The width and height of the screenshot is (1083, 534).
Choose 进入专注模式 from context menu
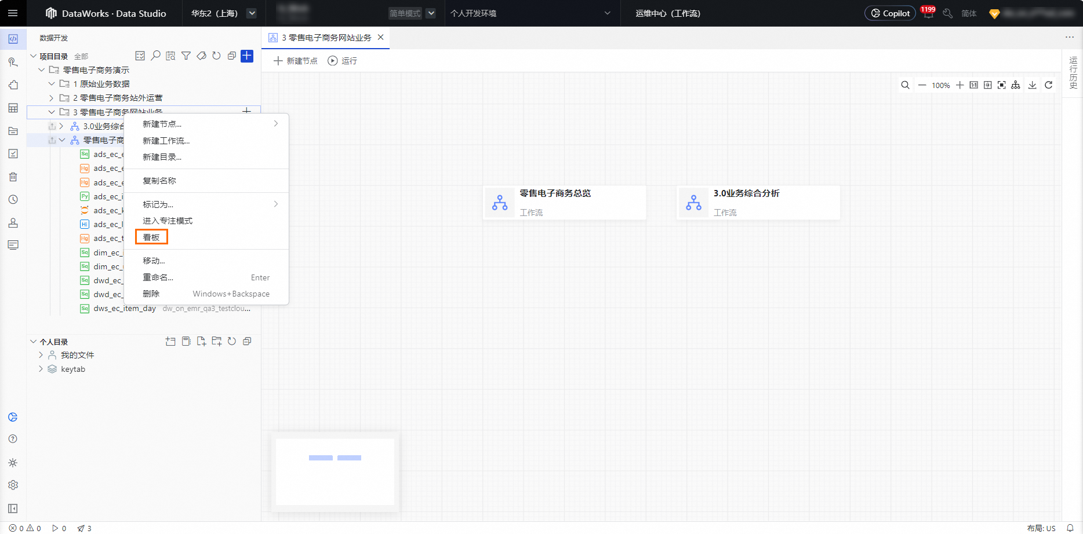click(x=206, y=221)
